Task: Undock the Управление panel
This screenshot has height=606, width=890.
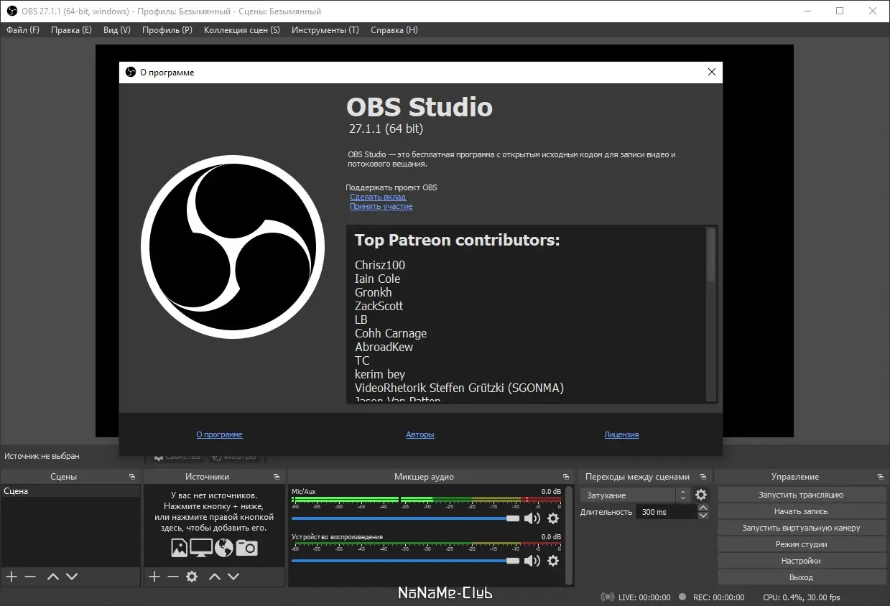Action: pyautogui.click(x=881, y=477)
